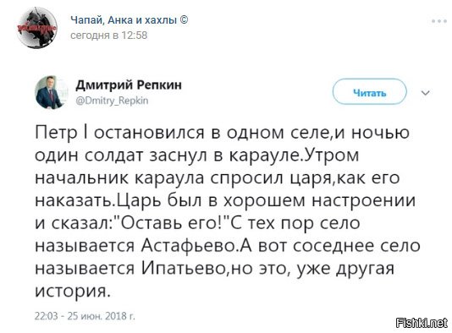Open the Чапай, Анка и хахлы group avatar
Viewport: 452px width, 333px height.
pyautogui.click(x=37, y=27)
